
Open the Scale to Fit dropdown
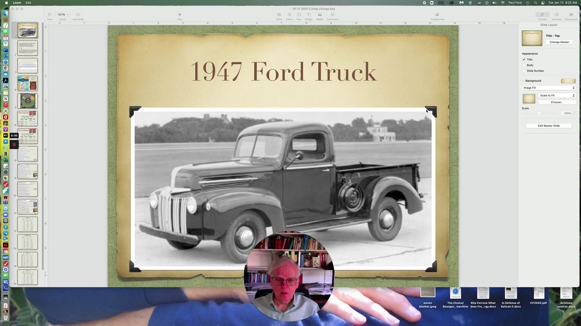(557, 96)
